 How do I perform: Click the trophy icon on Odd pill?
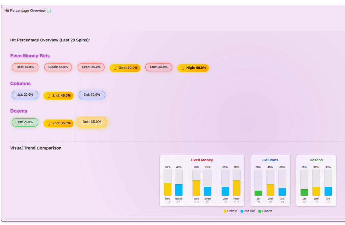point(115,68)
